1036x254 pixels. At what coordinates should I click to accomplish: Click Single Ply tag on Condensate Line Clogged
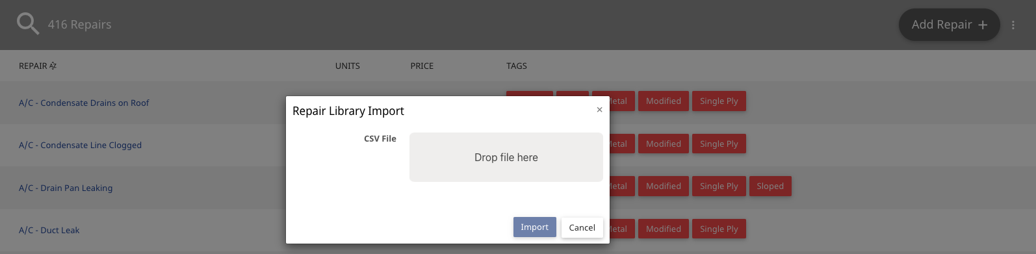719,144
